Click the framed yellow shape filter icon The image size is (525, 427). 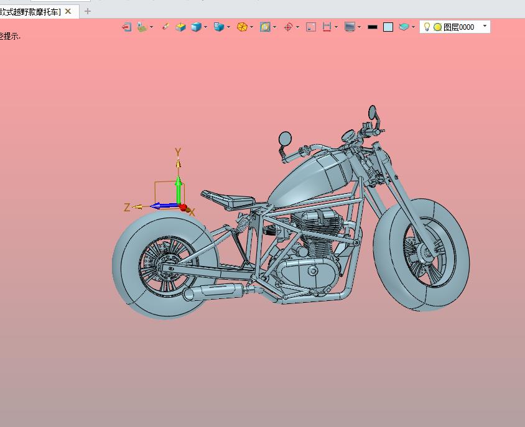tap(265, 27)
